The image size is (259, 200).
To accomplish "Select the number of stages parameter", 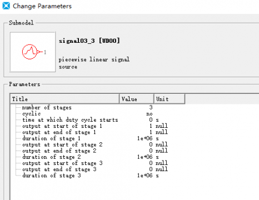I will (47, 107).
